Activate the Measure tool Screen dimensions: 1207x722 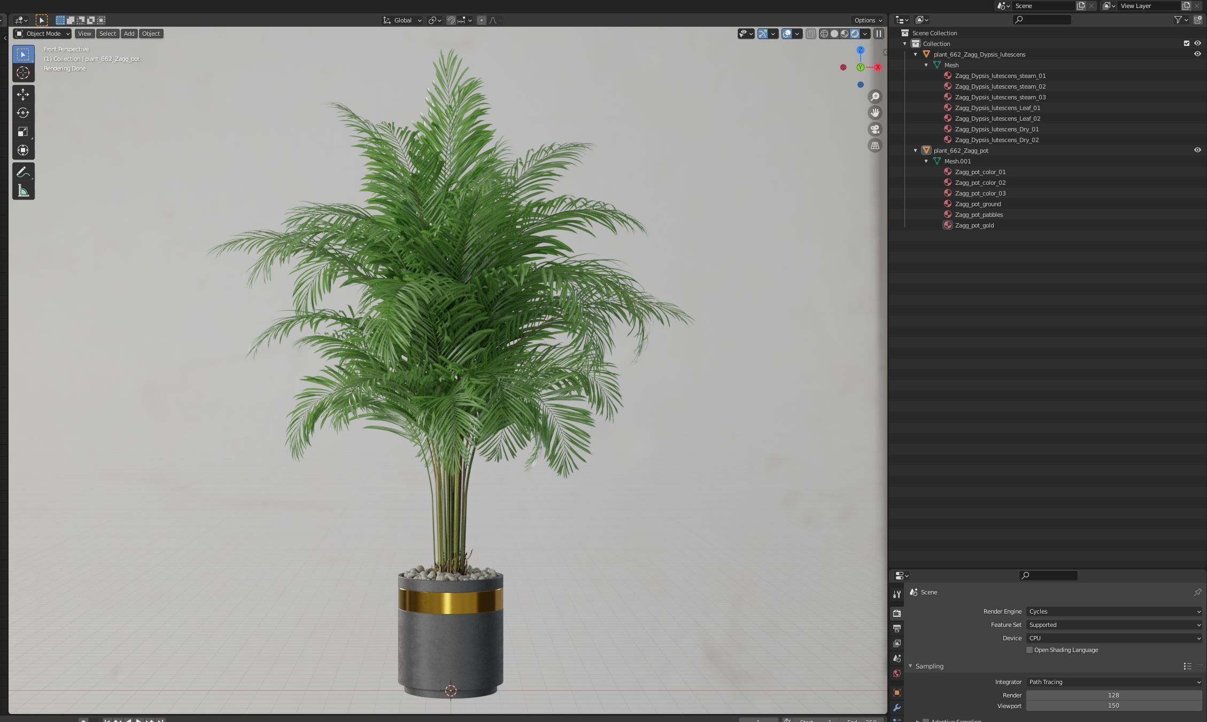click(x=23, y=191)
